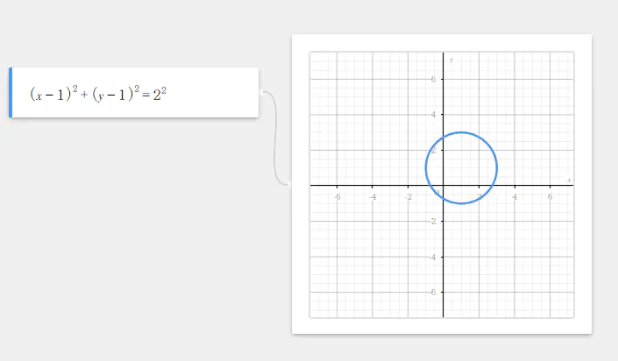Click the graph origin point
The height and width of the screenshot is (361, 618).
pyautogui.click(x=444, y=186)
